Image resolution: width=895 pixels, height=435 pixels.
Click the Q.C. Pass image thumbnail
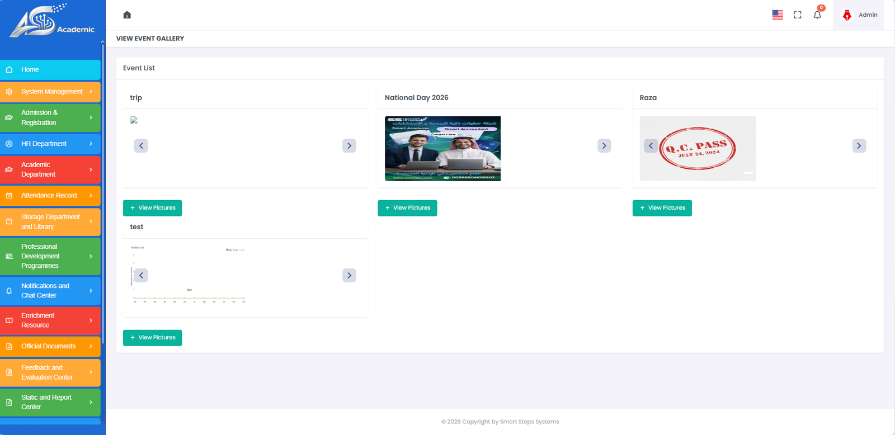(x=698, y=149)
